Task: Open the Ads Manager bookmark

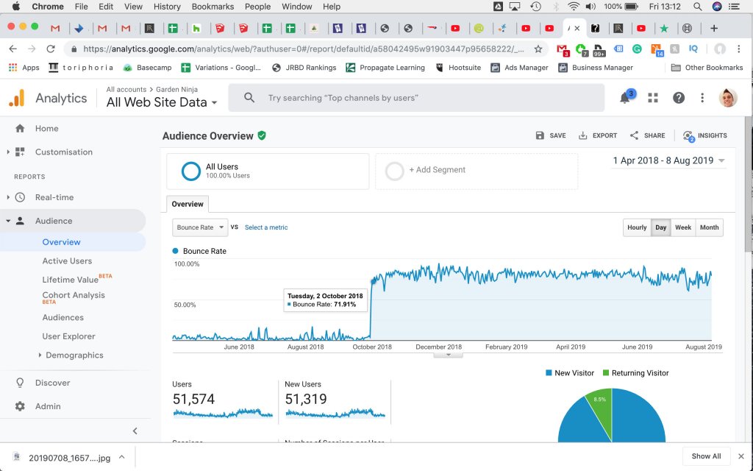Action: [x=520, y=67]
